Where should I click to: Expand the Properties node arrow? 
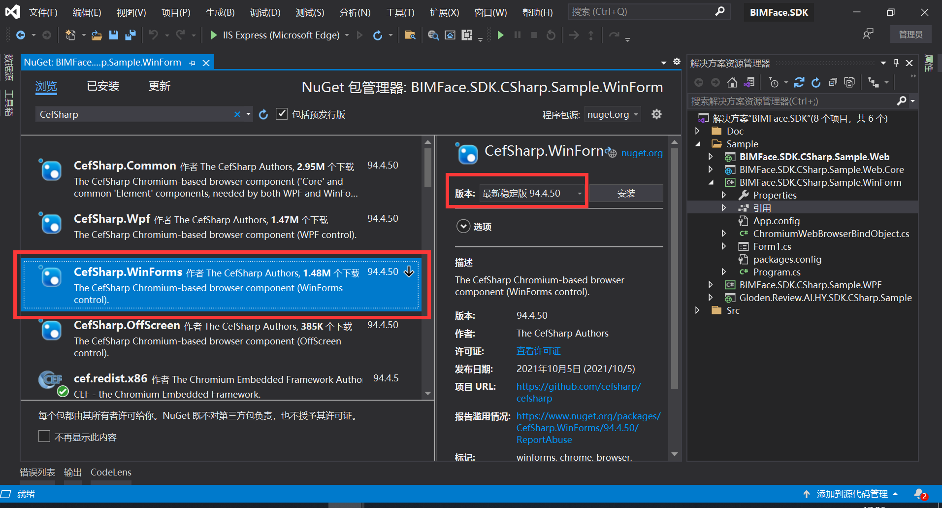(x=723, y=195)
